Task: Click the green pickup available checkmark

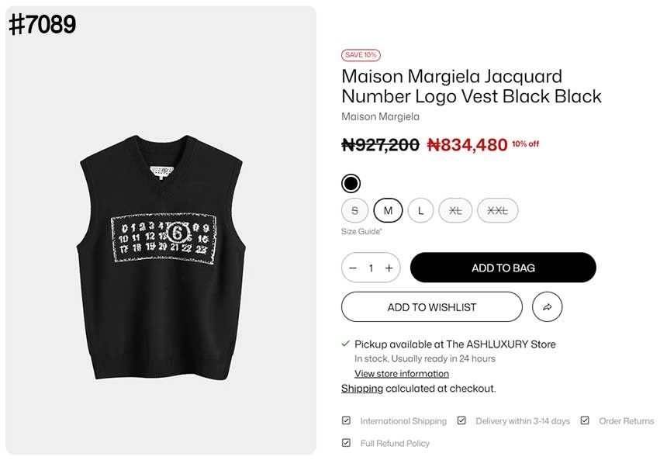Action: pos(346,344)
